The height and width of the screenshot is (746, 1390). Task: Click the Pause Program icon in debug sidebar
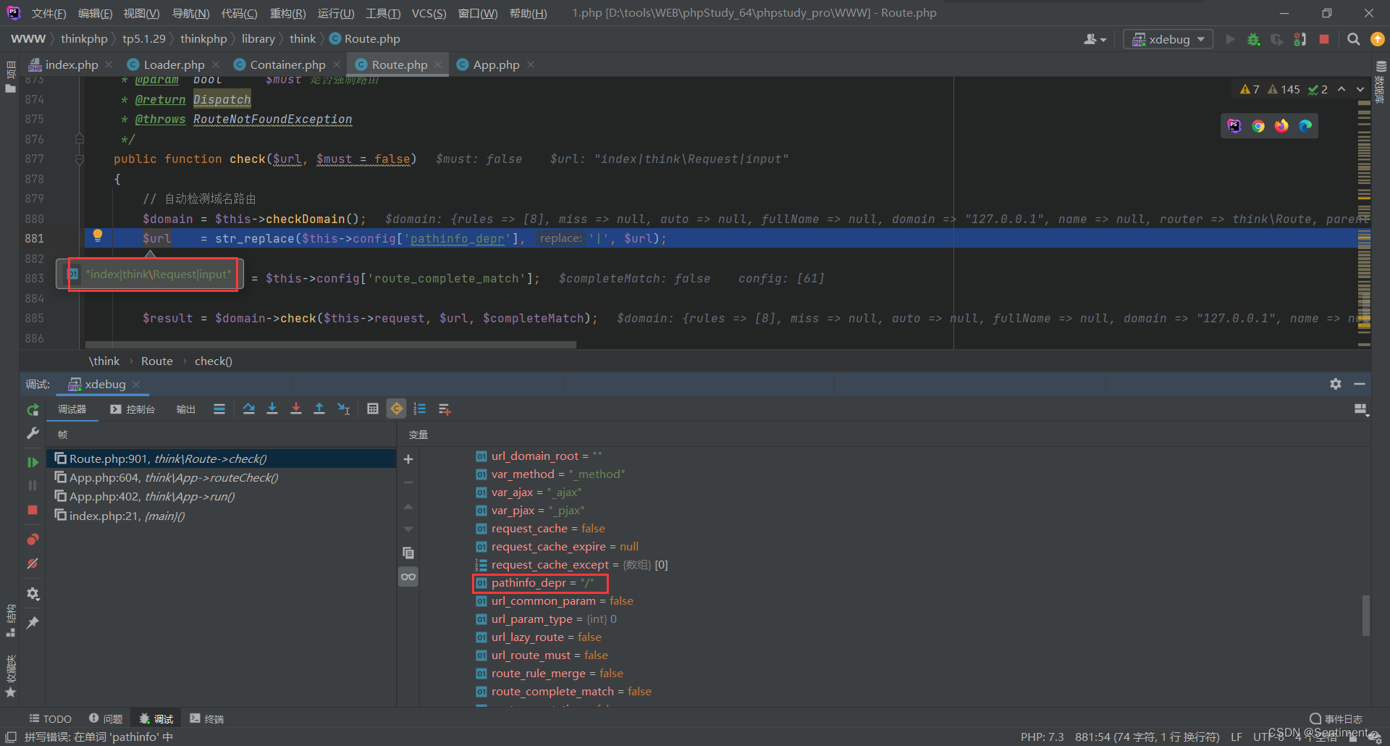[33, 485]
